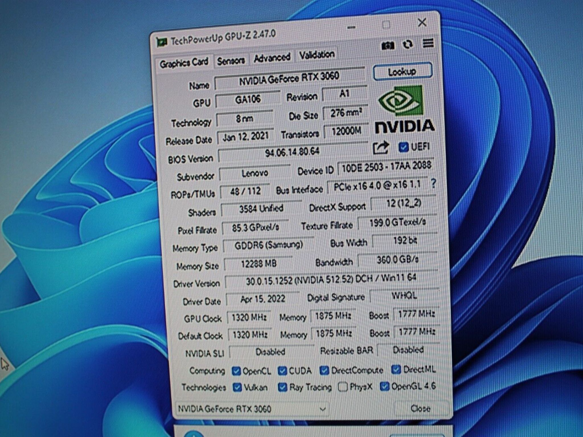
Task: Click the GPU field showing GA106
Action: tap(248, 99)
